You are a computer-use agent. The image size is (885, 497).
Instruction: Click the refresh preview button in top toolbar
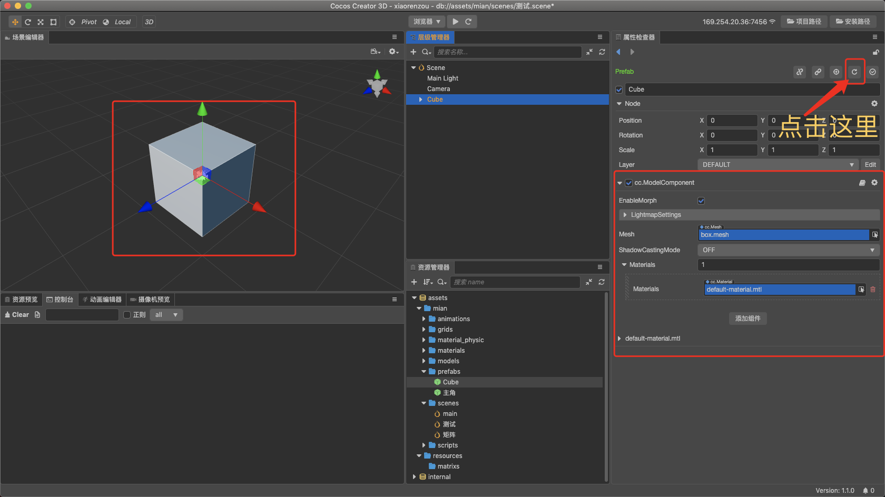[468, 22]
